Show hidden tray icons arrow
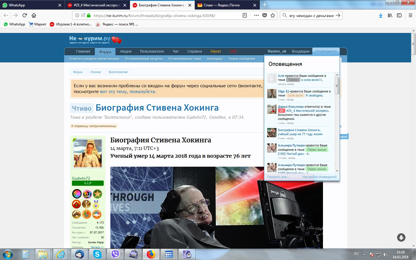The image size is (416, 260). pos(364,255)
